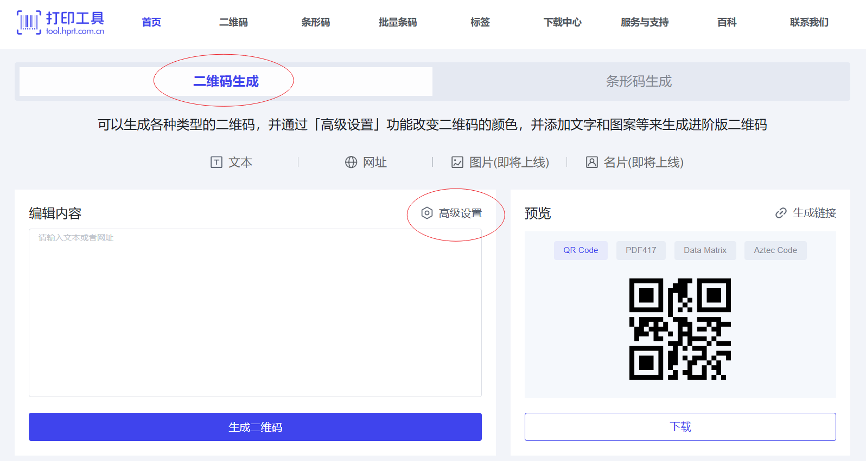Select the 文本 content type
Viewport: 866px width, 461px height.
coord(232,162)
